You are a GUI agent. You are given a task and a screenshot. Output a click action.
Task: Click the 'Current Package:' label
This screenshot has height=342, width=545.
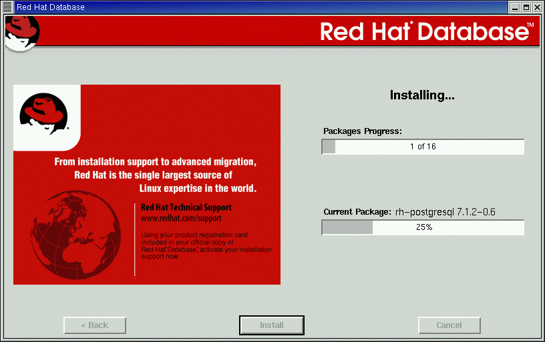(x=357, y=212)
